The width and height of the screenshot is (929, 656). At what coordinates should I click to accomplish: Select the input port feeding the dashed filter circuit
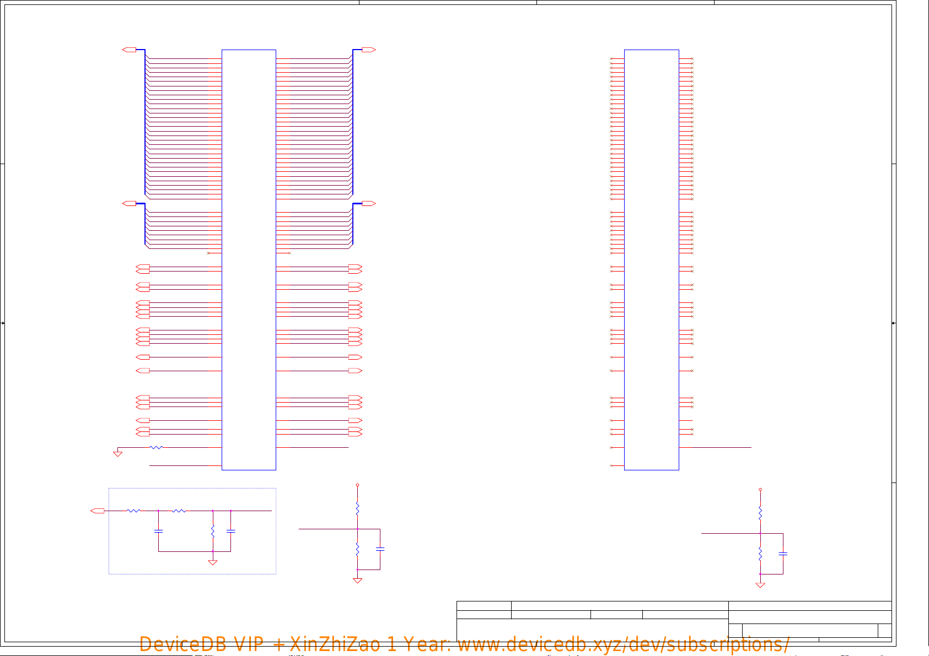click(x=98, y=511)
